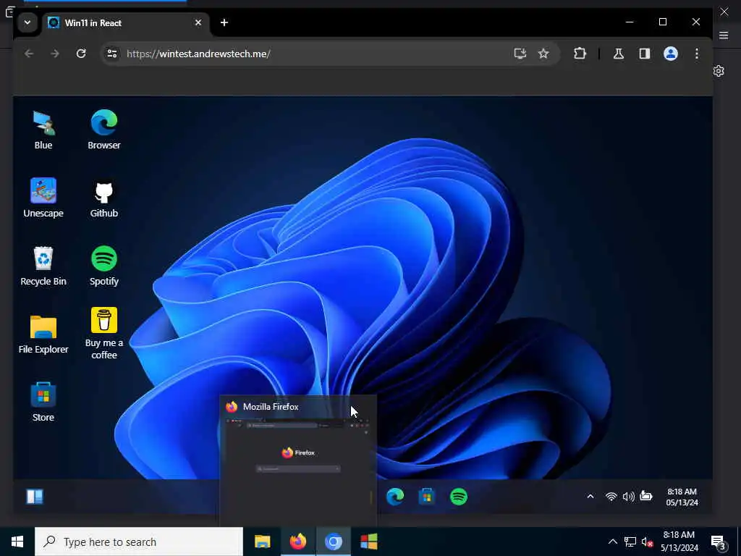Bookmark this page with the star

[543, 54]
